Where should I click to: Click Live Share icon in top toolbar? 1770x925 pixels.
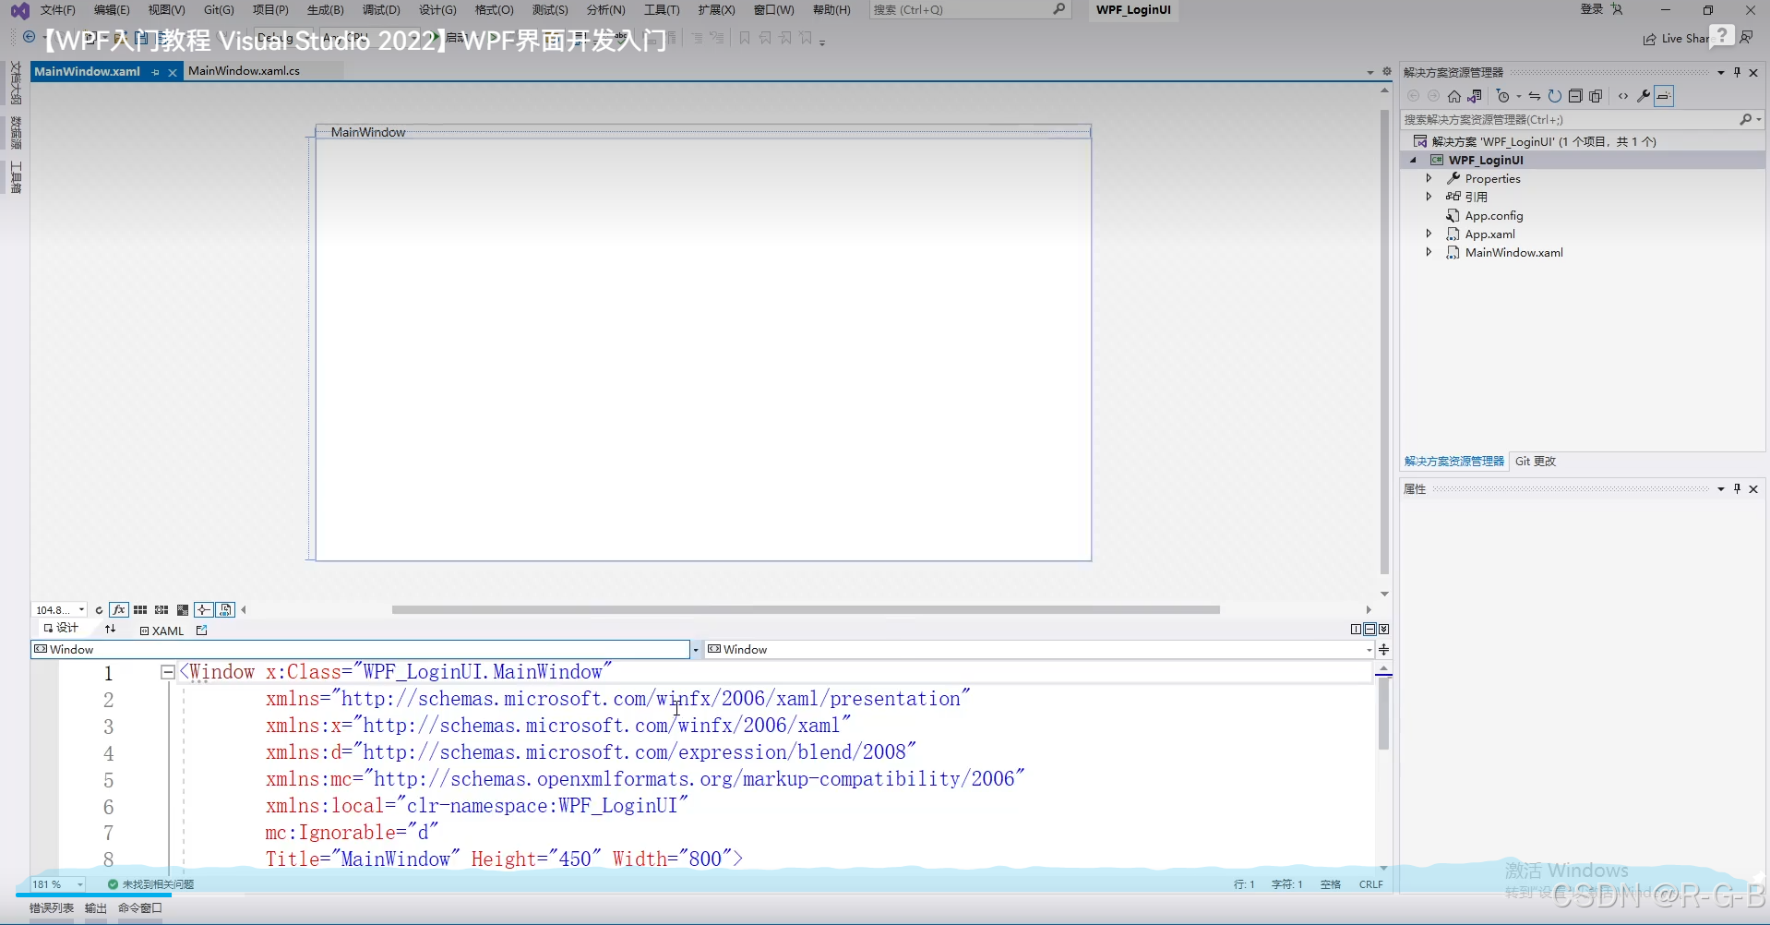coord(1649,39)
